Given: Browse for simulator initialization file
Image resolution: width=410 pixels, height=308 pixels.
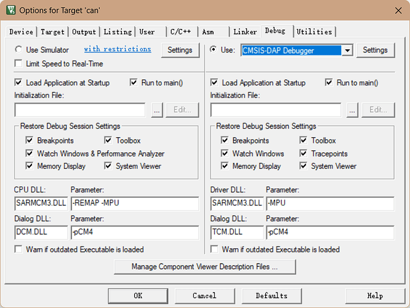Looking at the screenshot, I should pyautogui.click(x=157, y=110).
